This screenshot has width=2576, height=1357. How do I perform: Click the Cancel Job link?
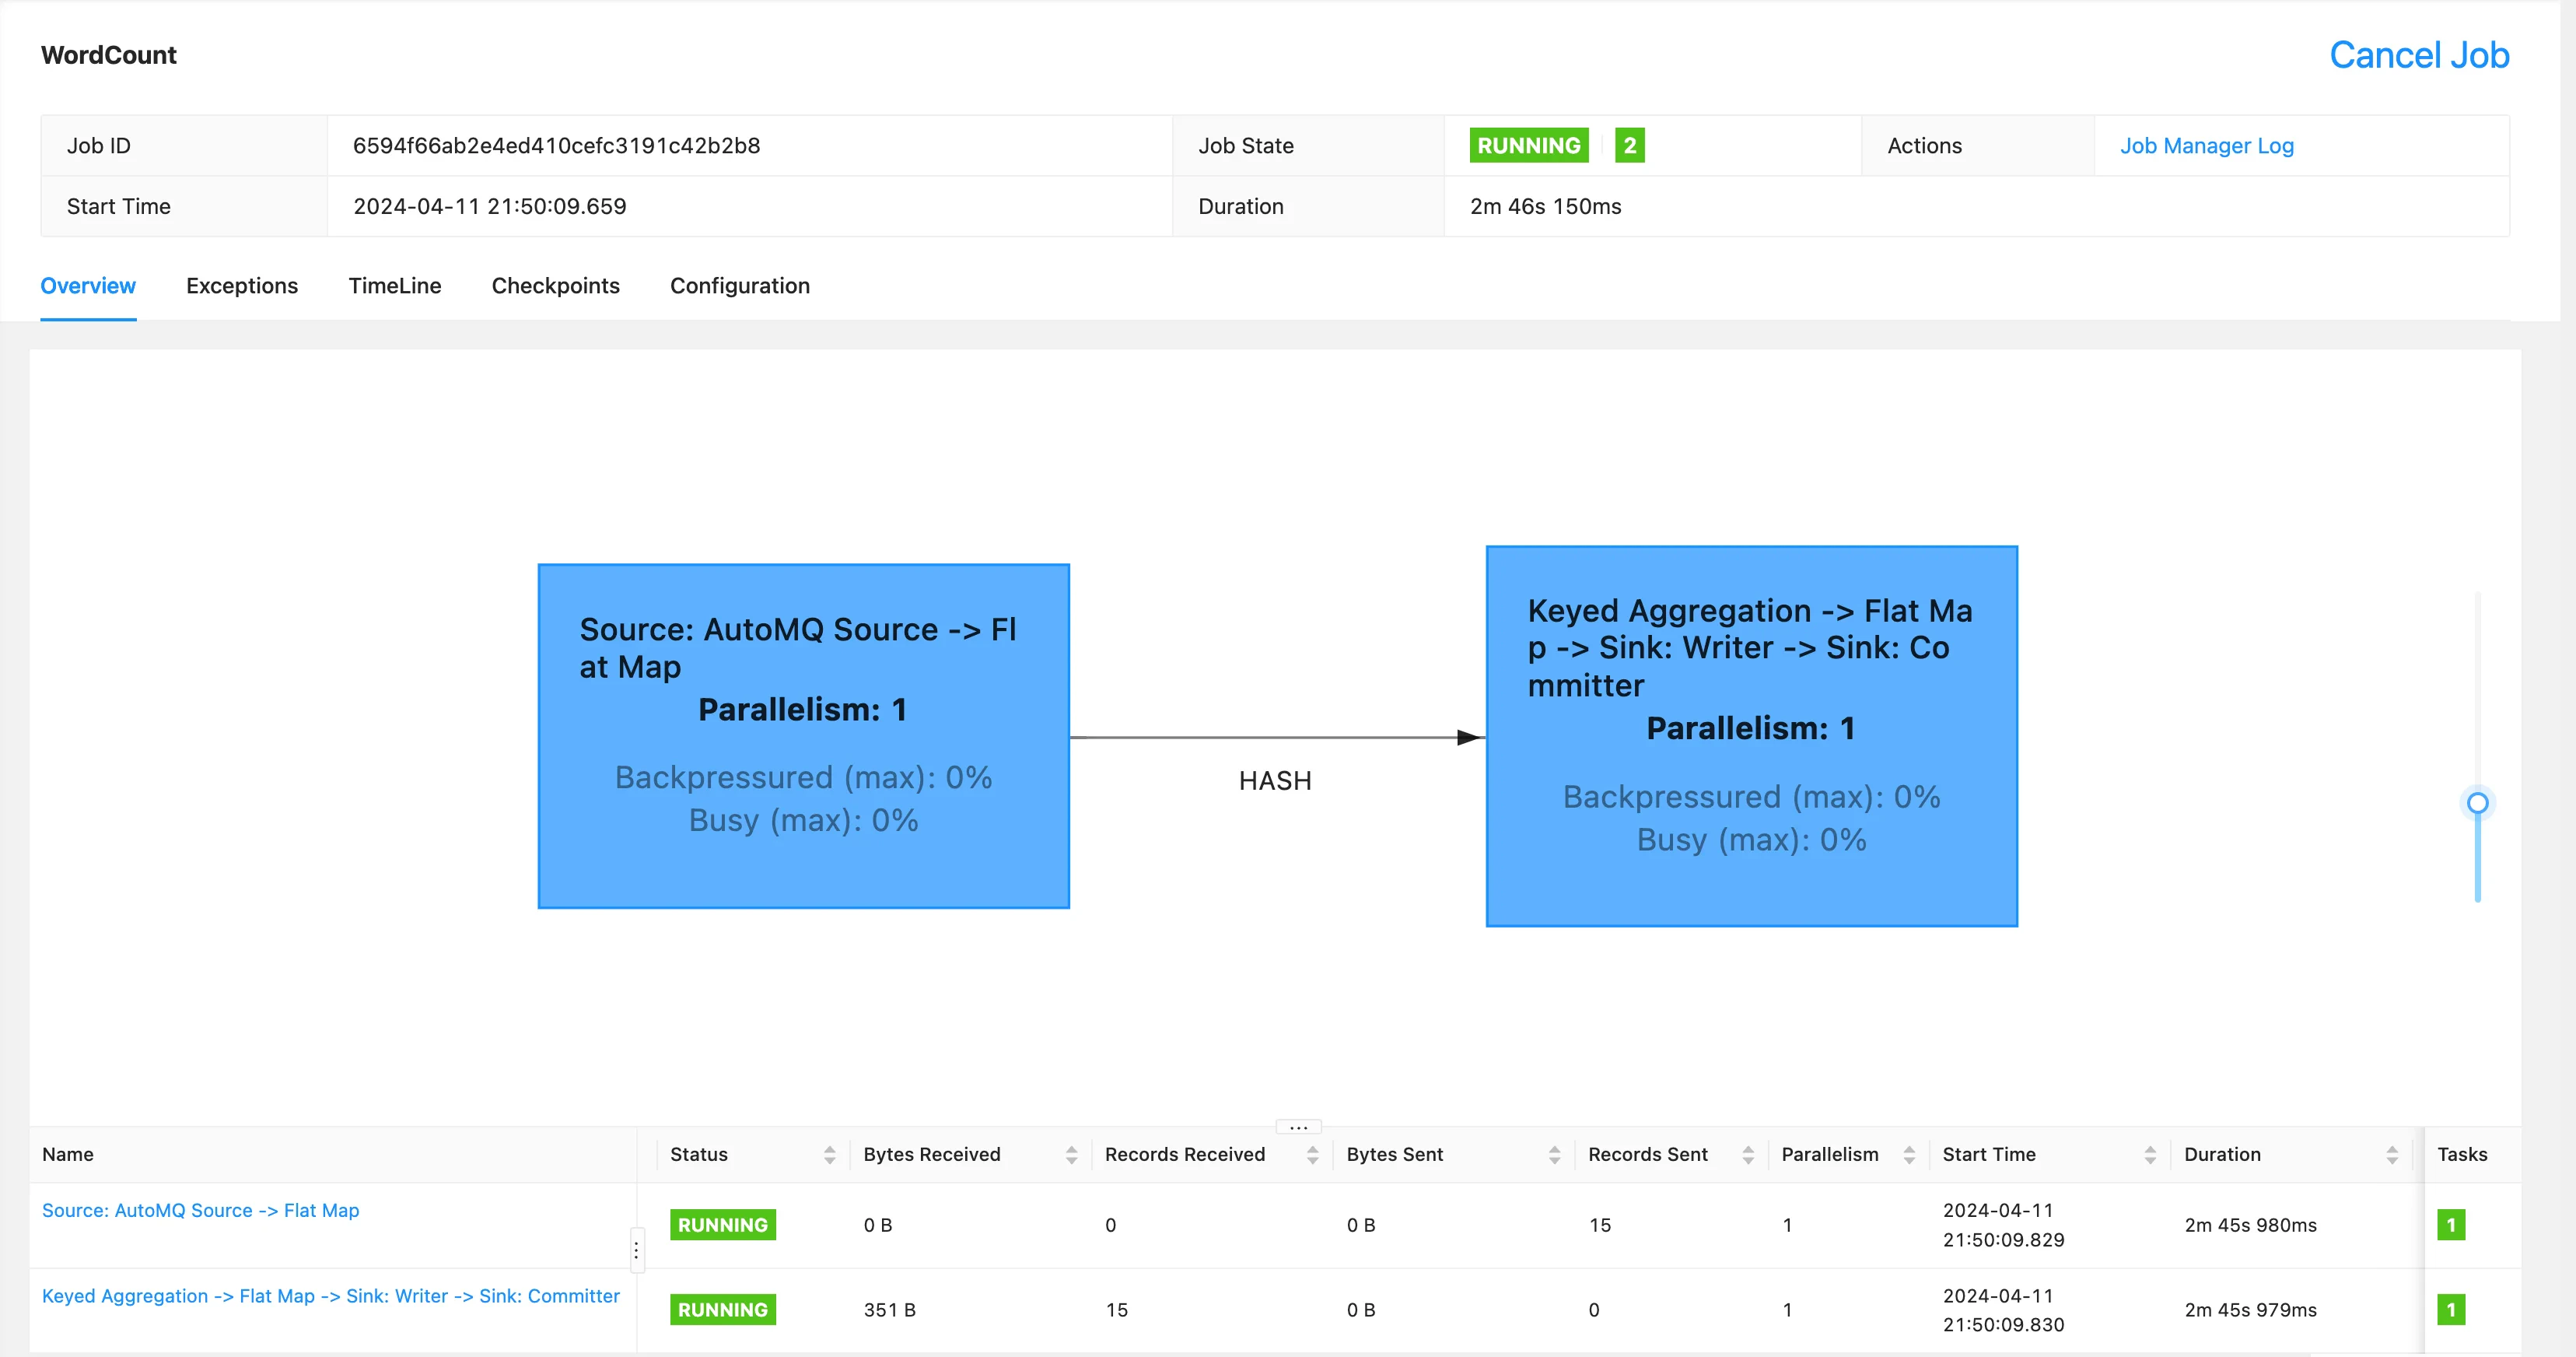pos(2418,55)
